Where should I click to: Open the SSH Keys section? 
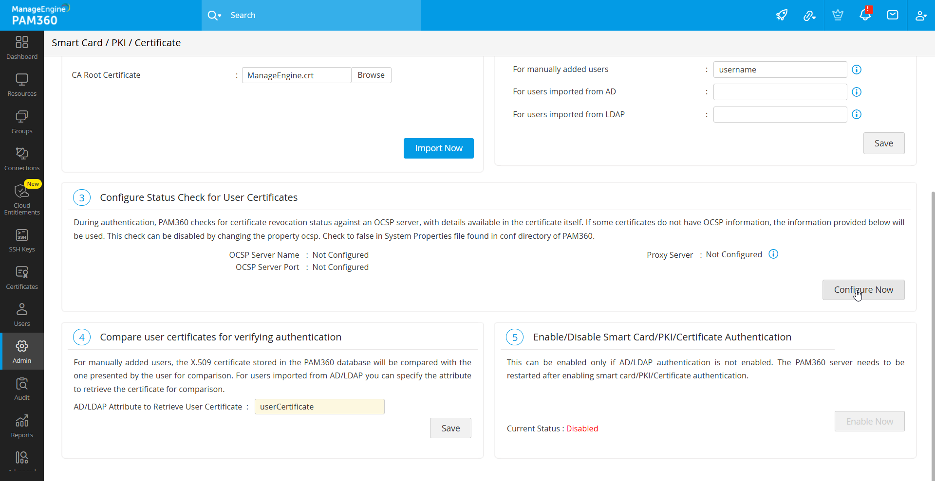pos(21,240)
